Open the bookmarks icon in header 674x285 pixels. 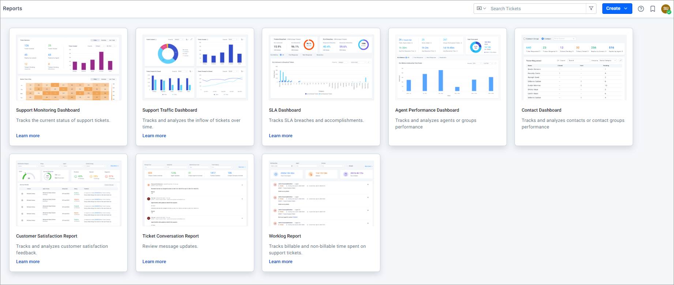click(x=653, y=9)
